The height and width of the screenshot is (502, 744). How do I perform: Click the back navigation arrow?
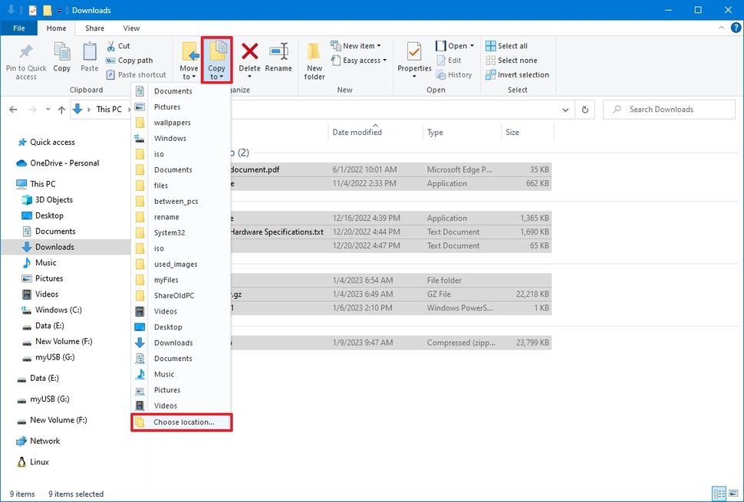pos(12,109)
